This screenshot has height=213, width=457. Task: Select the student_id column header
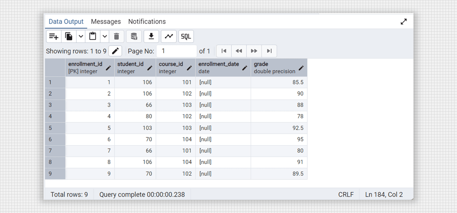coord(135,68)
